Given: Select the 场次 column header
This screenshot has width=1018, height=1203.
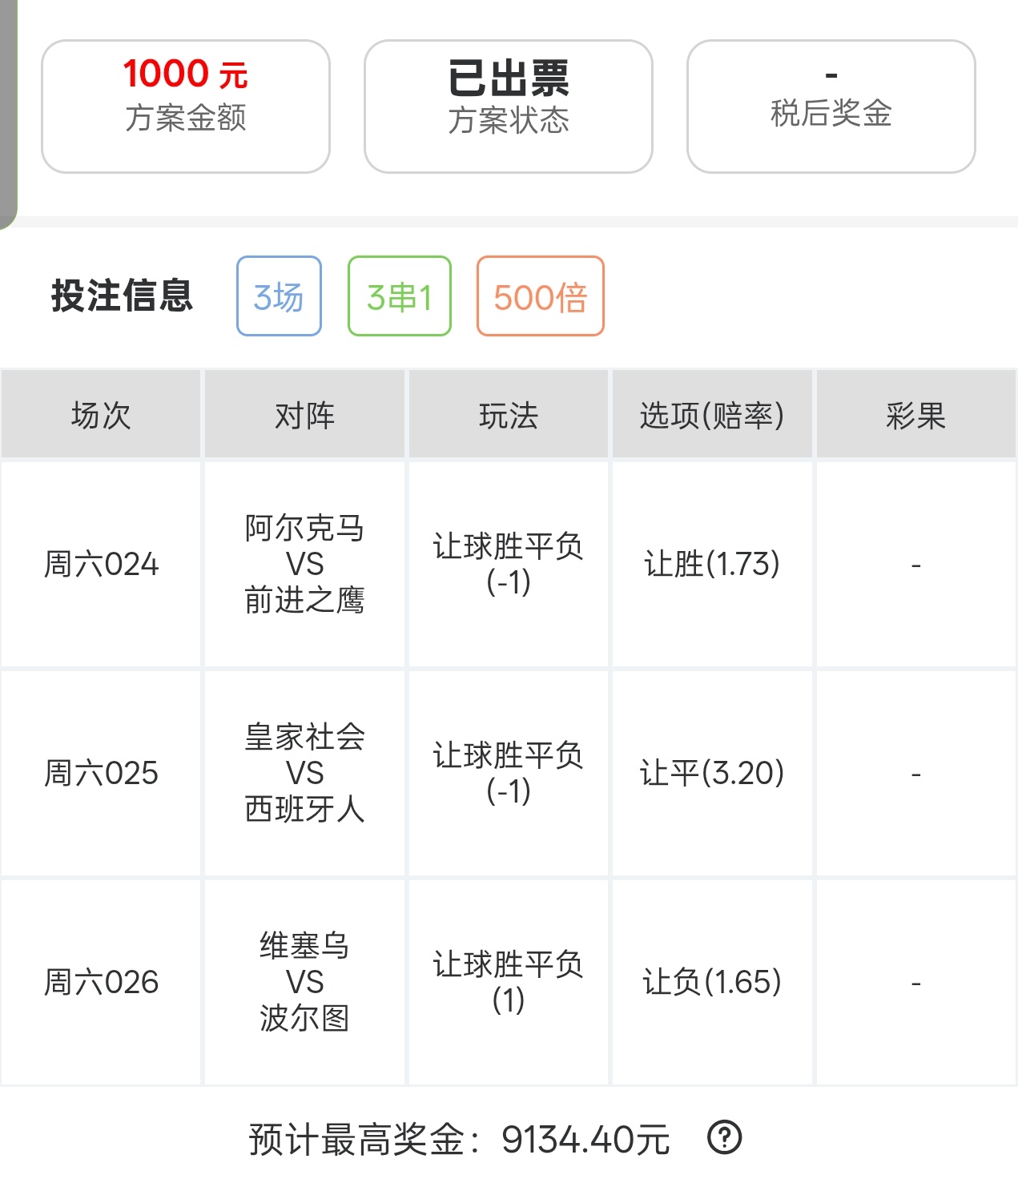Looking at the screenshot, I should tap(101, 415).
